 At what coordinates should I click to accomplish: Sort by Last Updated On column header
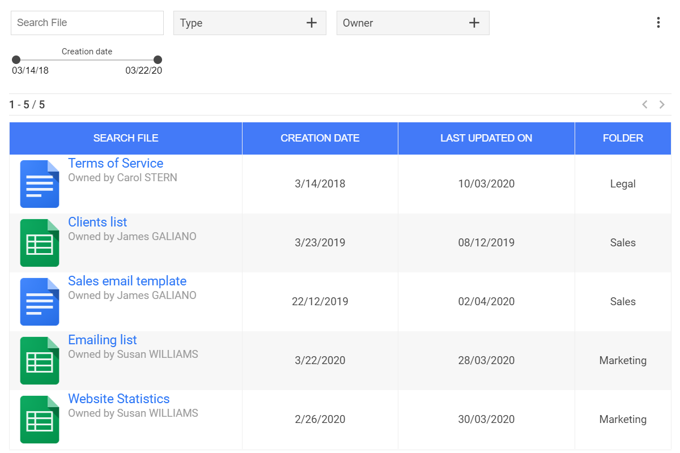(486, 138)
